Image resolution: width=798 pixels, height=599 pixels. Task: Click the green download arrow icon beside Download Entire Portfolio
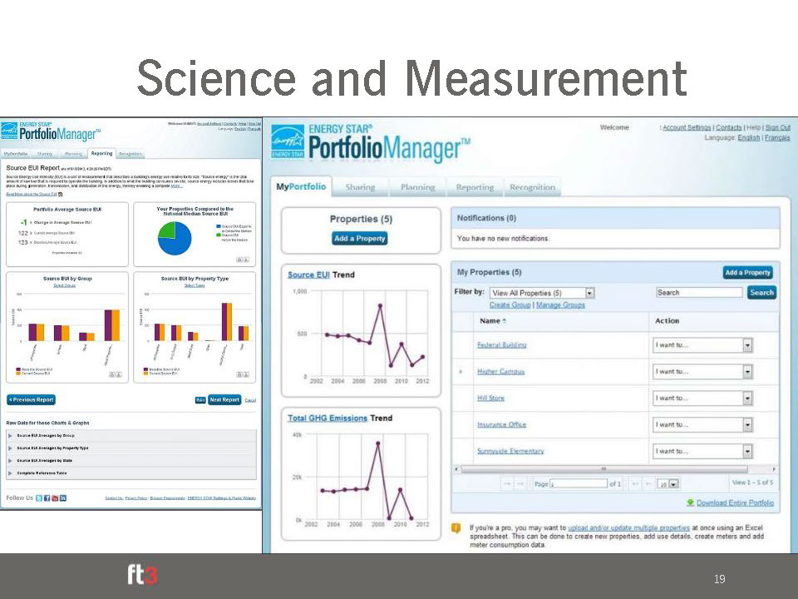click(690, 502)
